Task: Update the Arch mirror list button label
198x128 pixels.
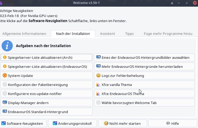Action: point(40,57)
